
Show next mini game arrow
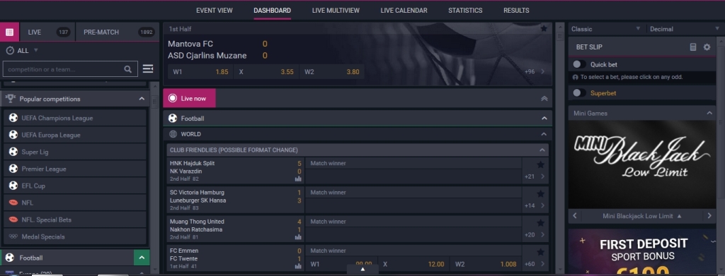709,215
